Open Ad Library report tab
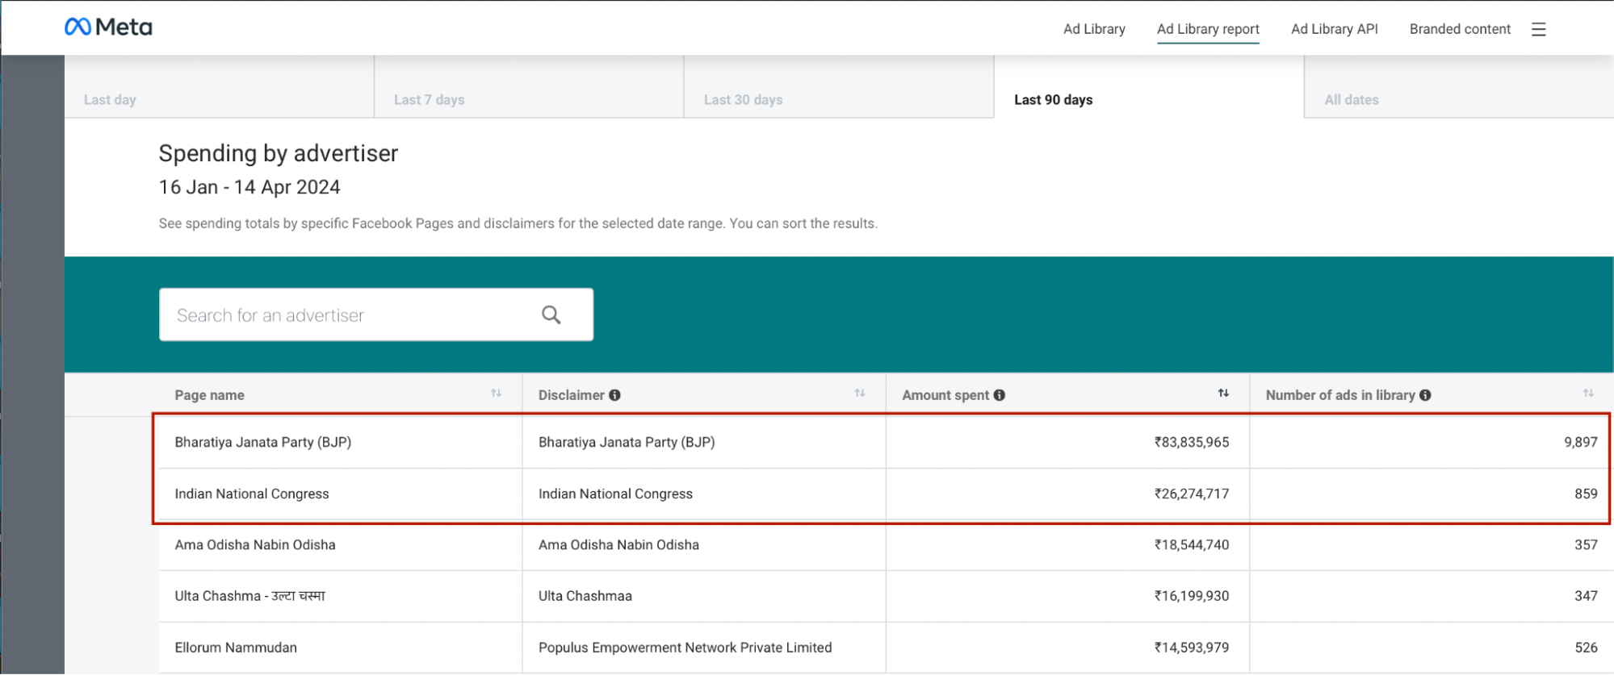This screenshot has height=675, width=1614. (x=1208, y=29)
